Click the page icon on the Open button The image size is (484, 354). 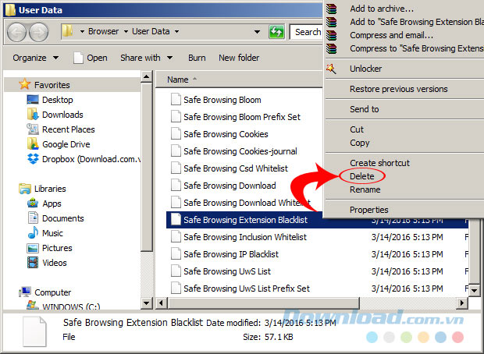(x=78, y=58)
